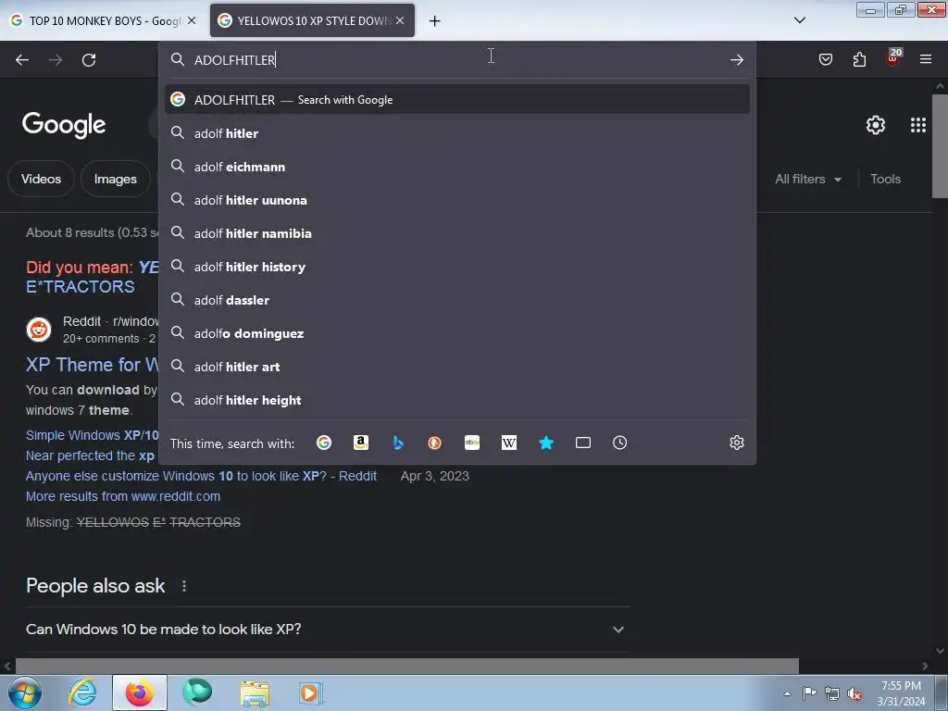
Task: Open the file explorer folder on taskbar
Action: tap(255, 692)
